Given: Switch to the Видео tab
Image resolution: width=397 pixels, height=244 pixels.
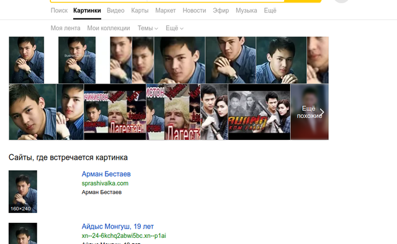Looking at the screenshot, I should [115, 11].
